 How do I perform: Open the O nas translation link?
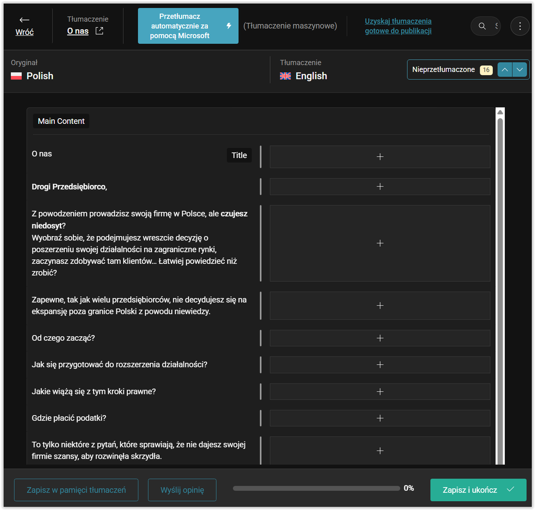pos(78,31)
